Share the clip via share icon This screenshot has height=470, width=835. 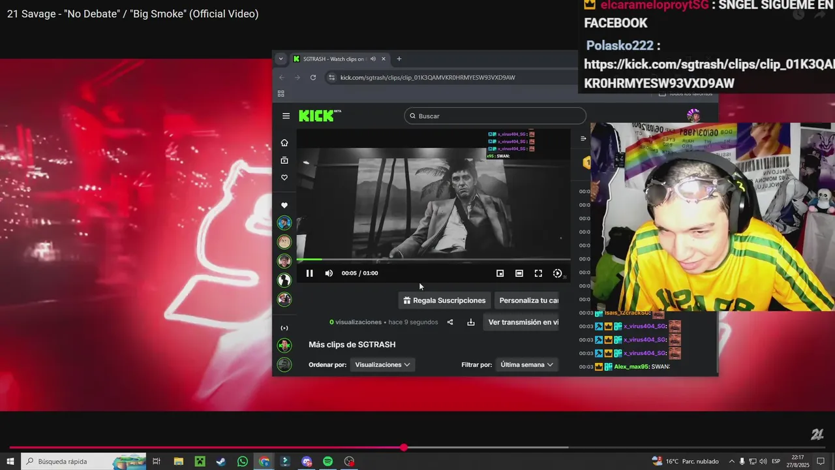click(450, 322)
